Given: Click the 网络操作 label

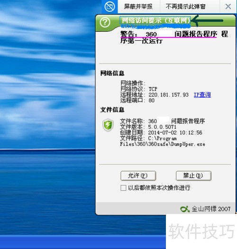Looking at the screenshot, I should 133,83.
